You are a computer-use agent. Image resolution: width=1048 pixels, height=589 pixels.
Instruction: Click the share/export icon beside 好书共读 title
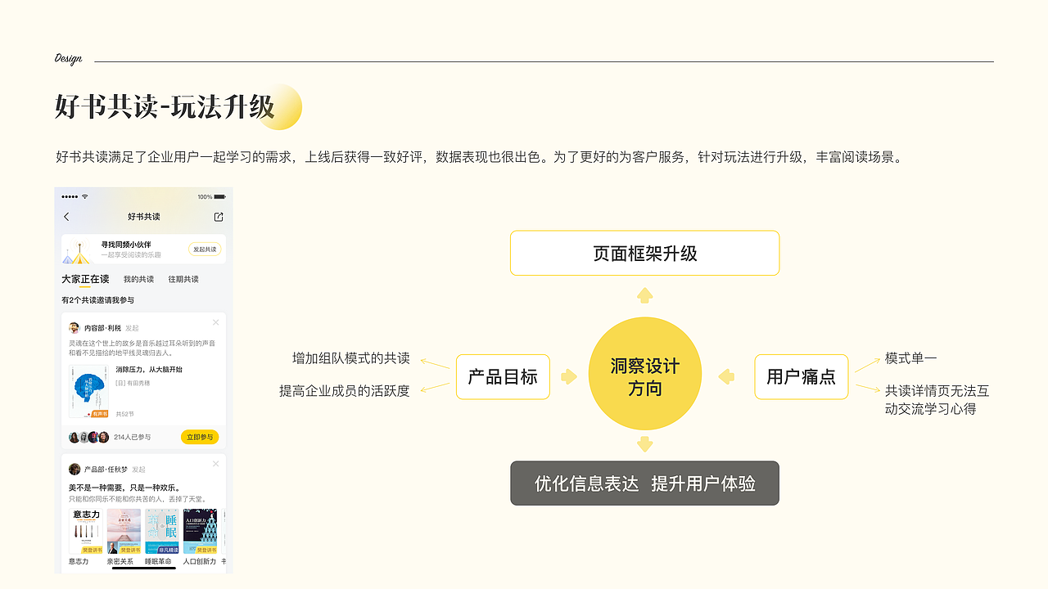tap(219, 217)
